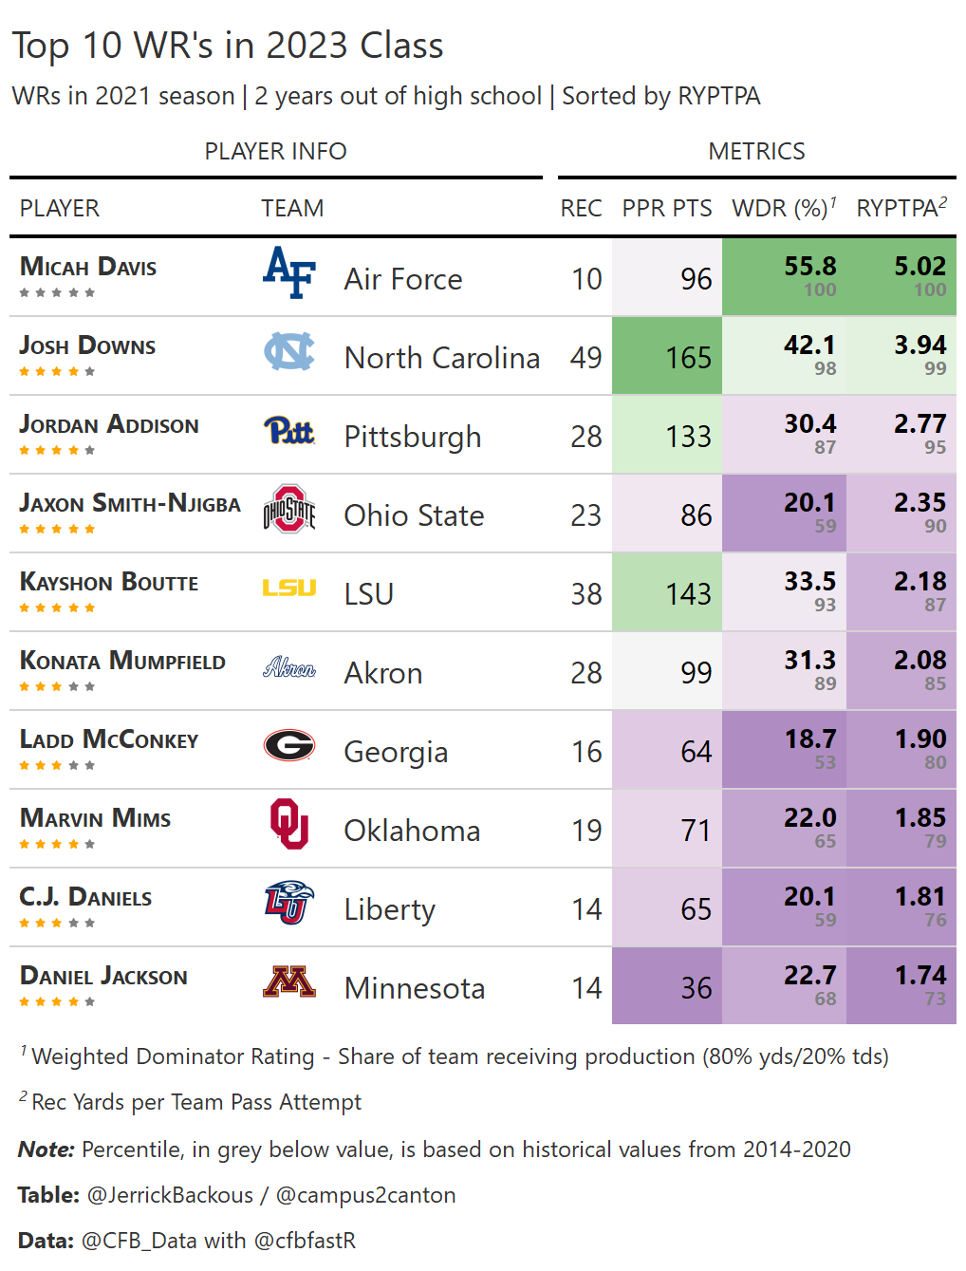Click the PLAYER INFO group header

(x=275, y=152)
